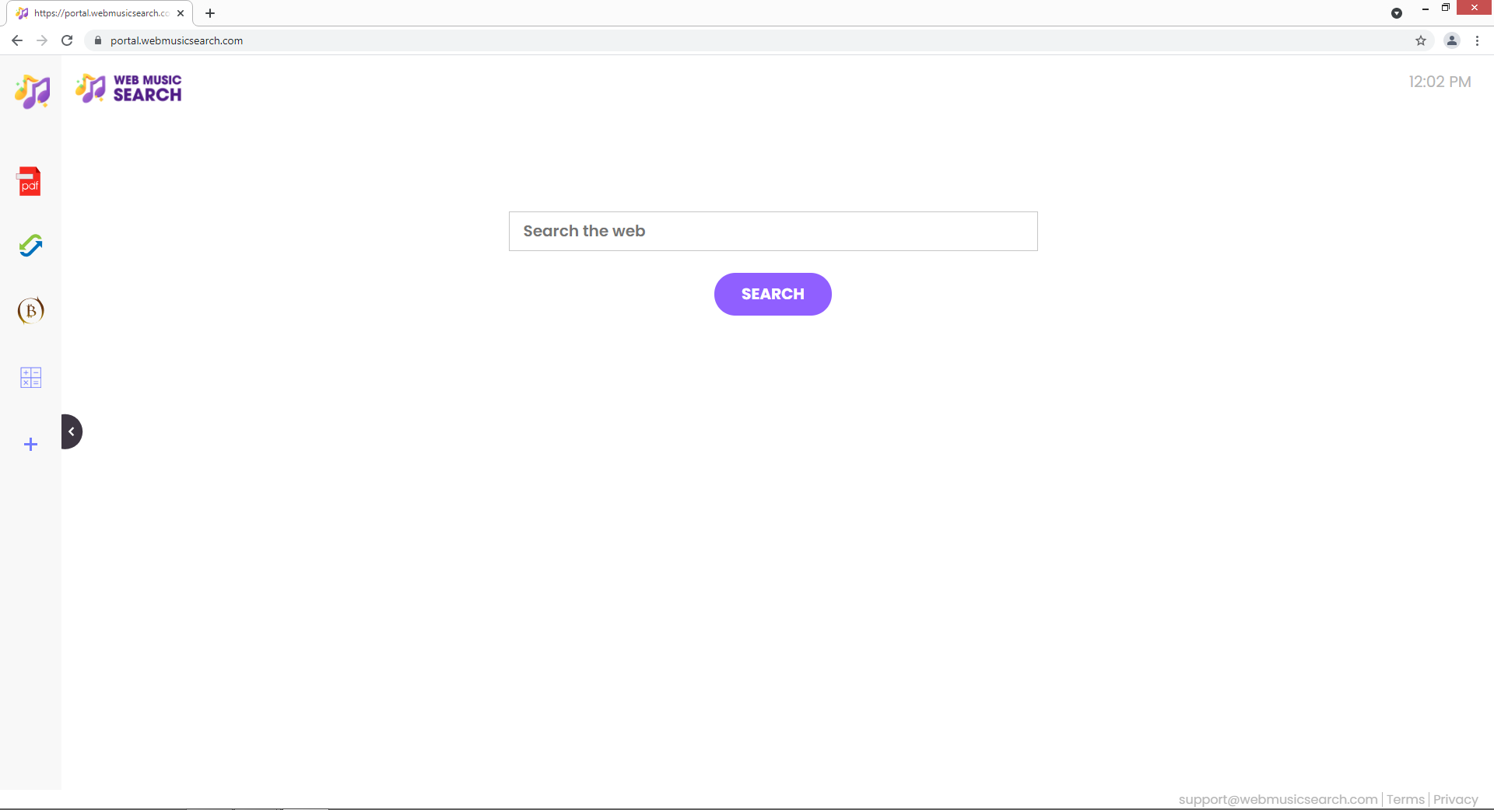Click the music note sidebar icon
The height and width of the screenshot is (810, 1494).
(32, 92)
